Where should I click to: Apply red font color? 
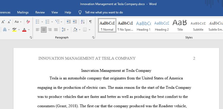pyautogui.click(x=24, y=30)
